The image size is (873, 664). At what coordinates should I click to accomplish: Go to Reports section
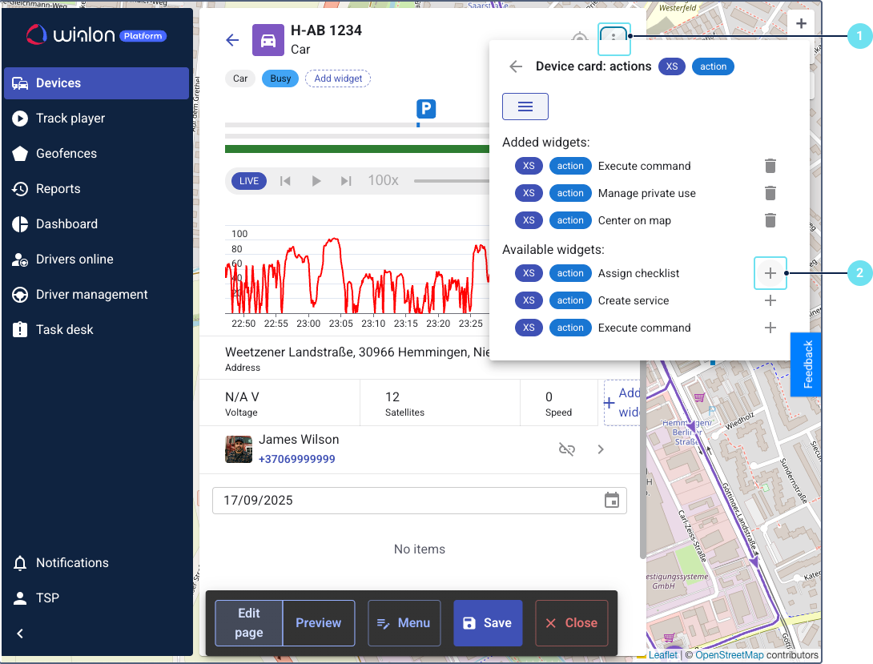point(58,189)
